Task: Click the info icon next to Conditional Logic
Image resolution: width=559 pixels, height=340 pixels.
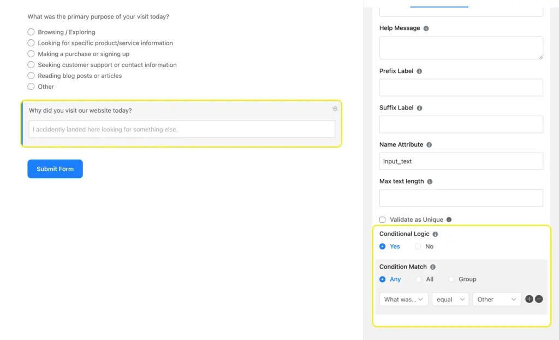Action: click(435, 234)
